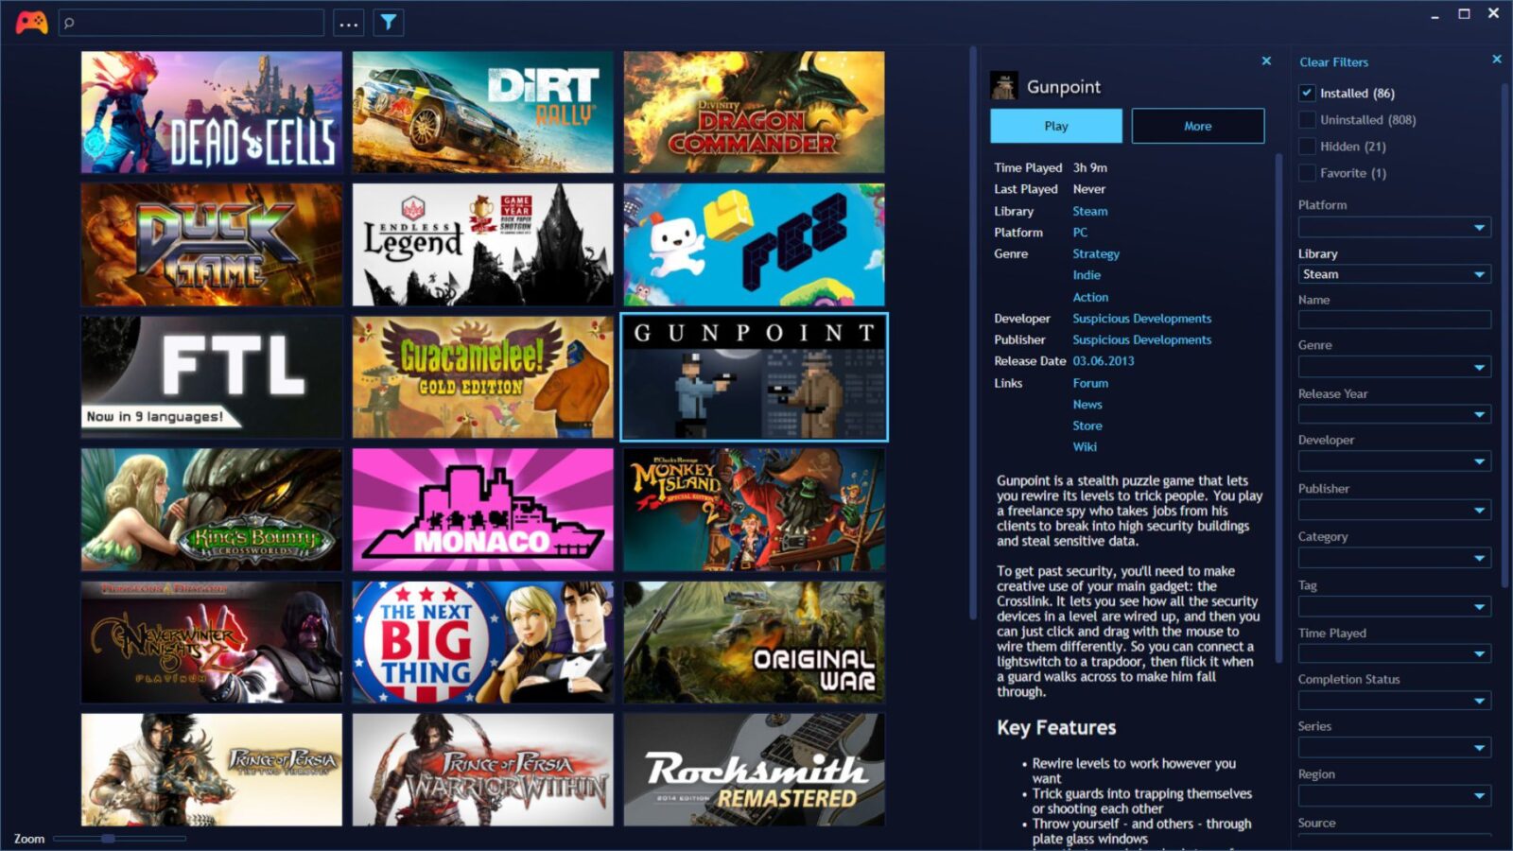Click the Play button for Gunpoint

tap(1054, 126)
